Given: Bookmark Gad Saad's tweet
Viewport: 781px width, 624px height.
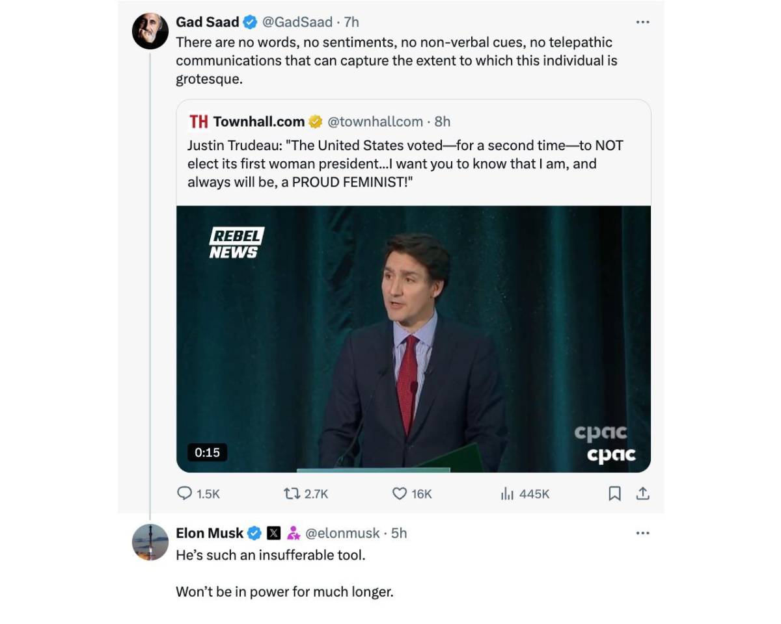Looking at the screenshot, I should [613, 494].
